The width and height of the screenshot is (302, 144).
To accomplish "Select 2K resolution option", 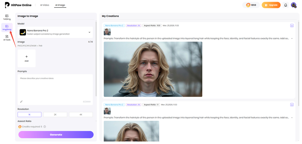I will [x=55, y=114].
